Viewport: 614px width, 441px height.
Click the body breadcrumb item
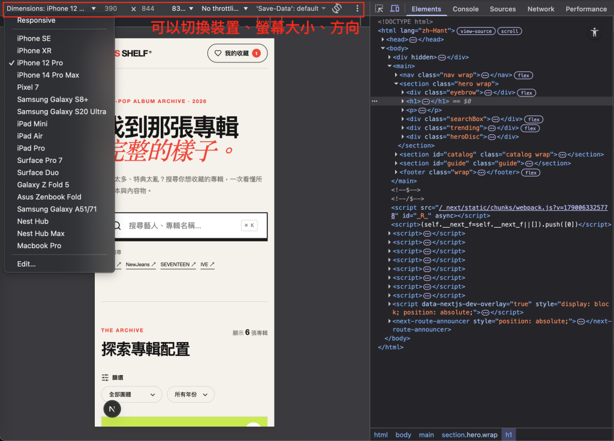[x=403, y=435]
